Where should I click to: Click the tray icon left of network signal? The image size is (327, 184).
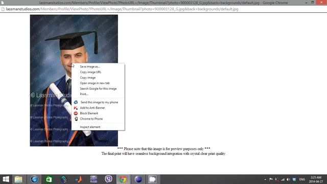coord(277,179)
